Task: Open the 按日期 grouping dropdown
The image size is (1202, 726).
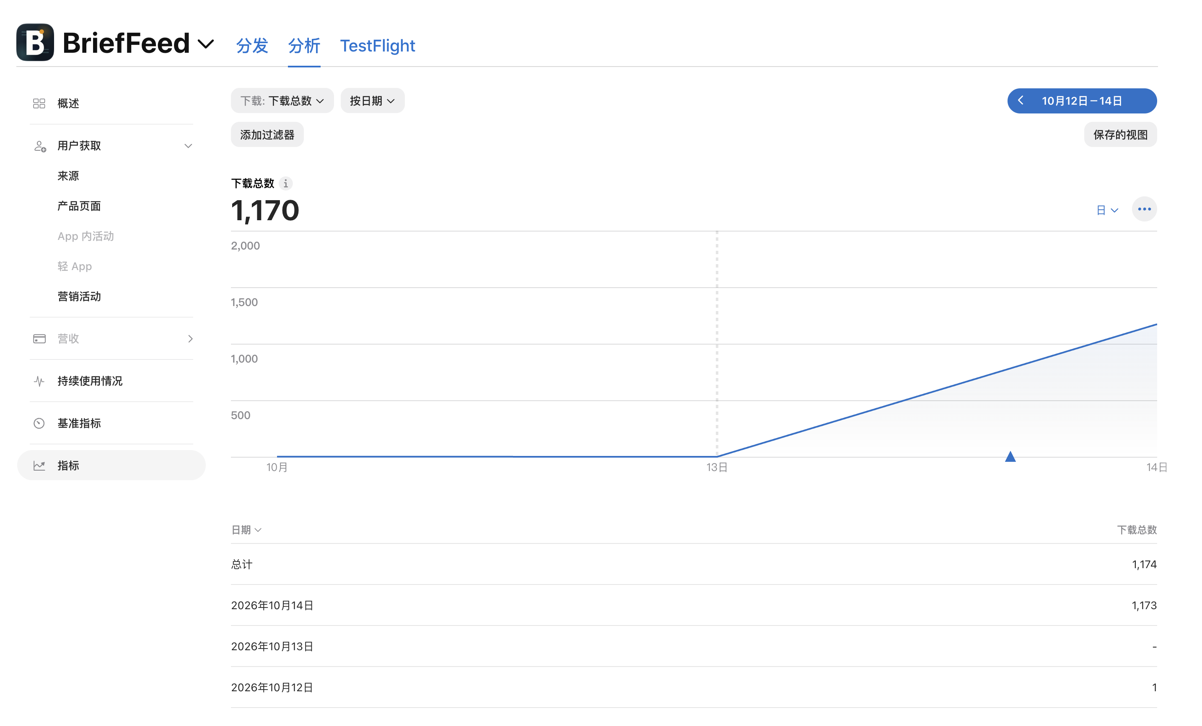Action: 372,101
